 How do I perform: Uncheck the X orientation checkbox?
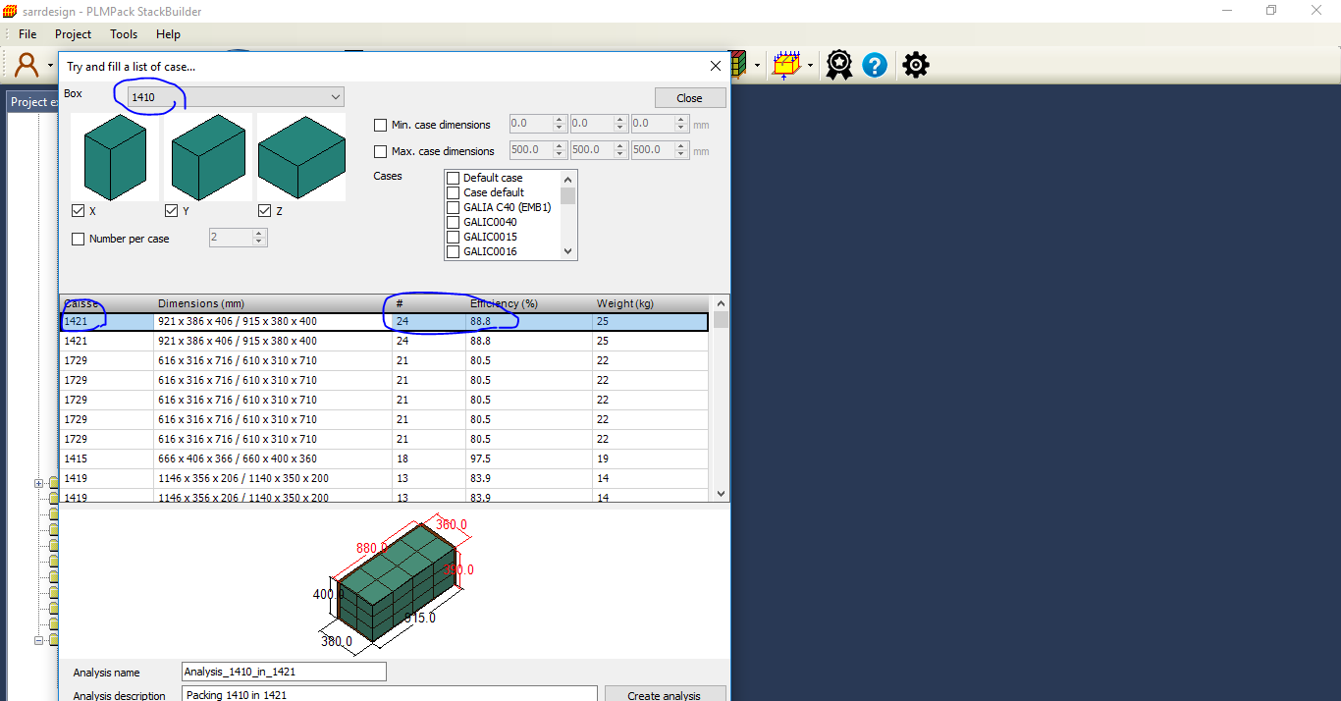pyautogui.click(x=79, y=211)
